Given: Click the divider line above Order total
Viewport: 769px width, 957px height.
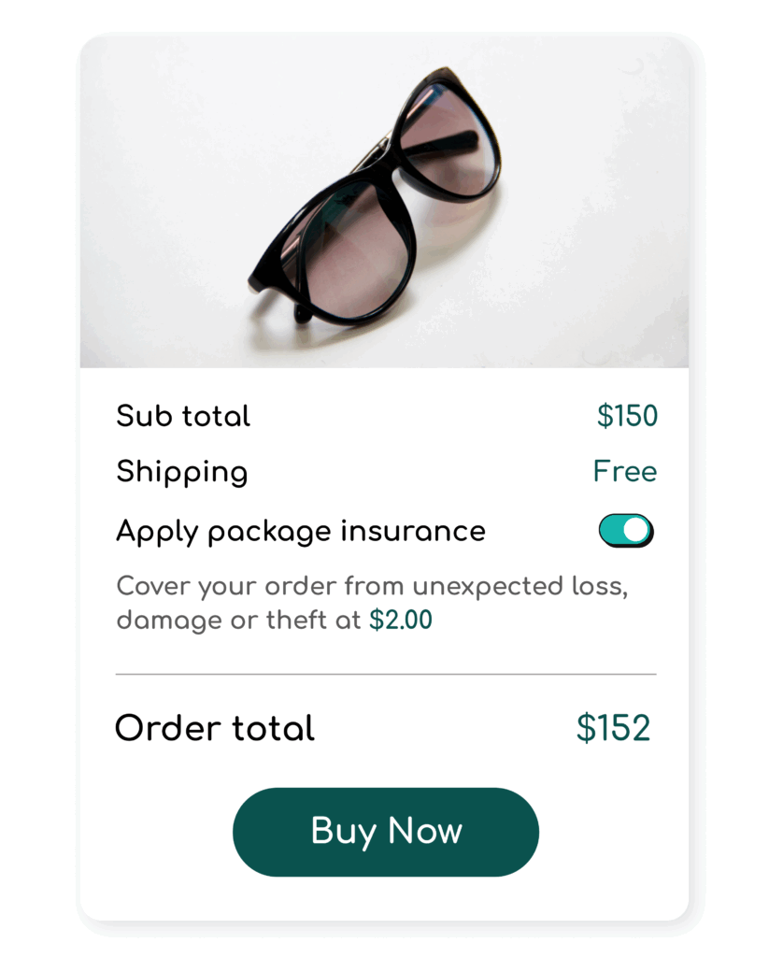Looking at the screenshot, I should [x=385, y=673].
